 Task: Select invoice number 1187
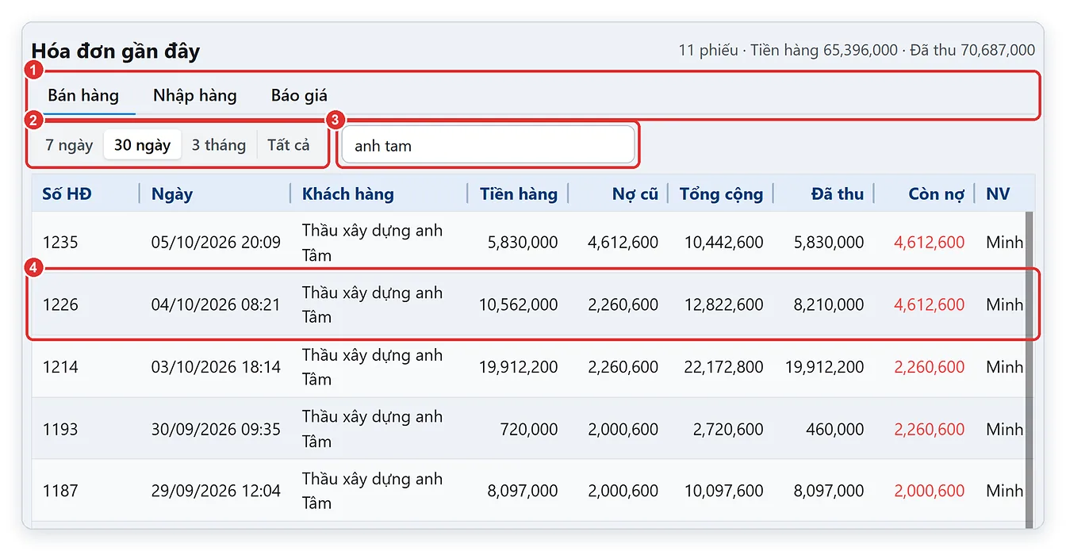point(60,491)
